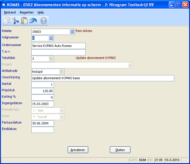The image size is (190, 164).
Task: Click the KOMAS title bar app icon
Action: [4, 5]
